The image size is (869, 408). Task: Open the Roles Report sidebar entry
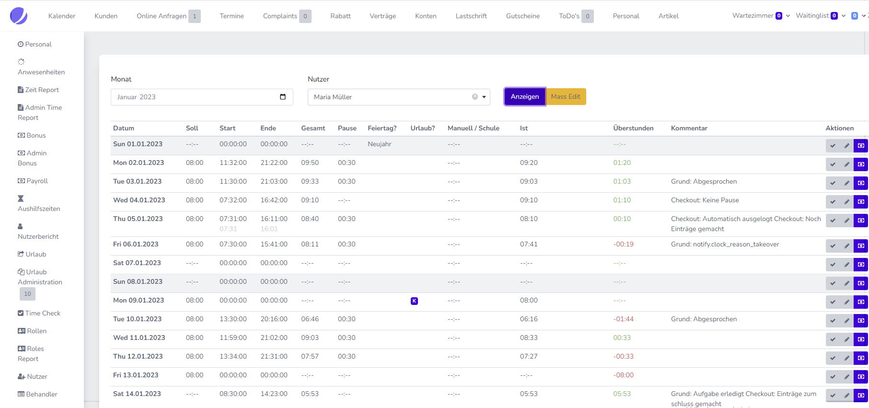[x=31, y=353]
